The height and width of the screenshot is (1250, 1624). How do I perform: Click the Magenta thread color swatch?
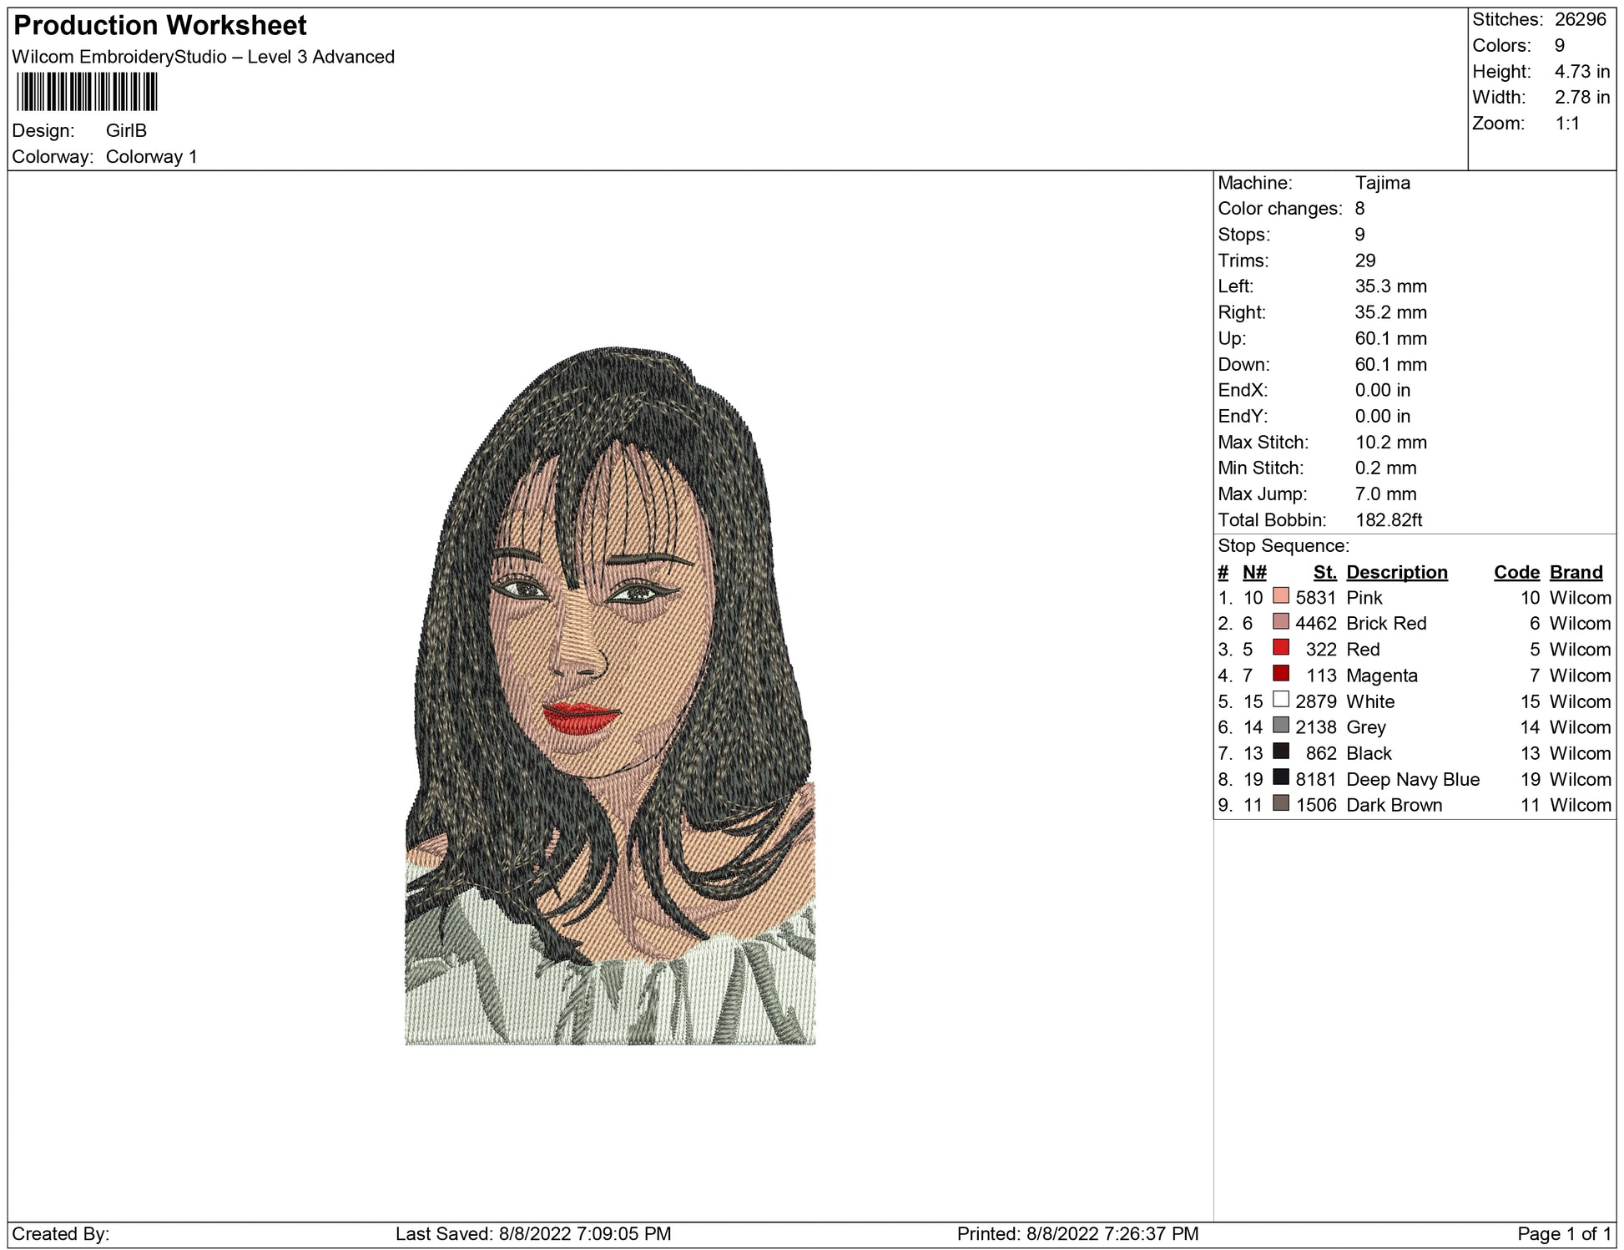point(1280,674)
